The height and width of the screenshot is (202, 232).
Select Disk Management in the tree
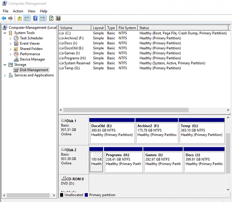[34, 70]
